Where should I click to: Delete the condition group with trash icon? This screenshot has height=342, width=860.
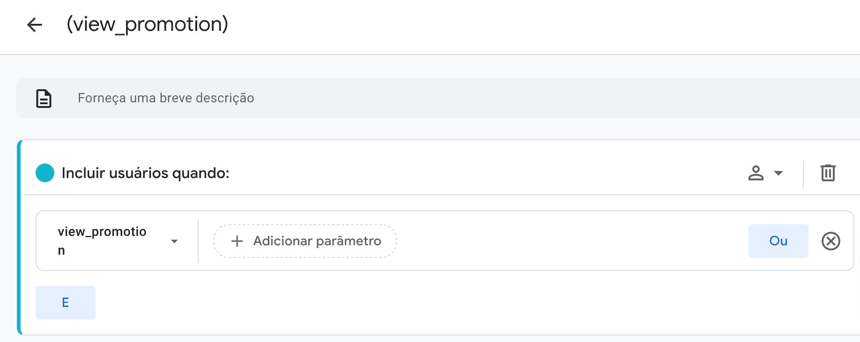828,173
